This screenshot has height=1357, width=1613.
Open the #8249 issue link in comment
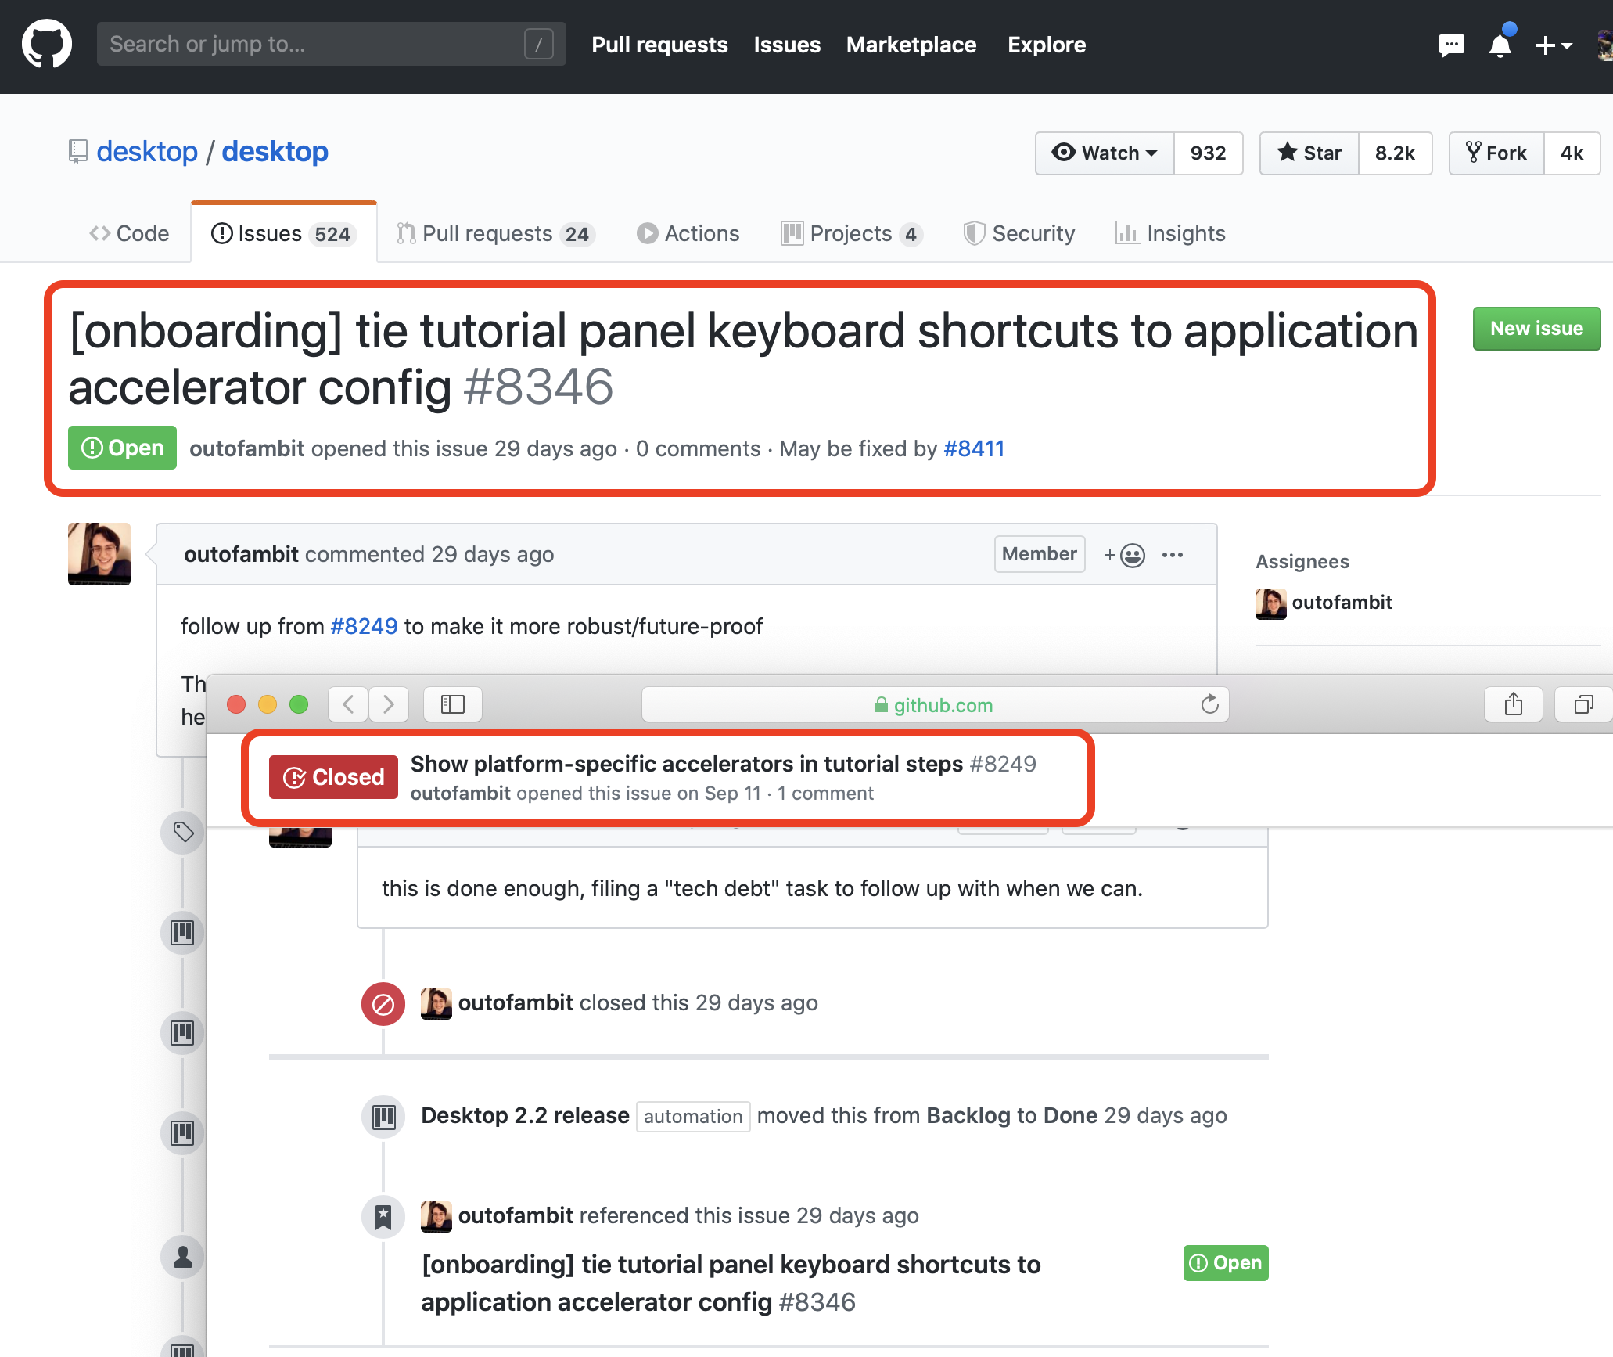[364, 626]
